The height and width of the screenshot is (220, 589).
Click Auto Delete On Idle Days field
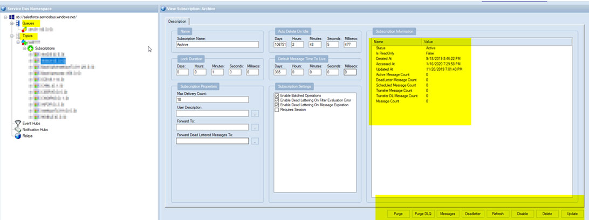(280, 45)
